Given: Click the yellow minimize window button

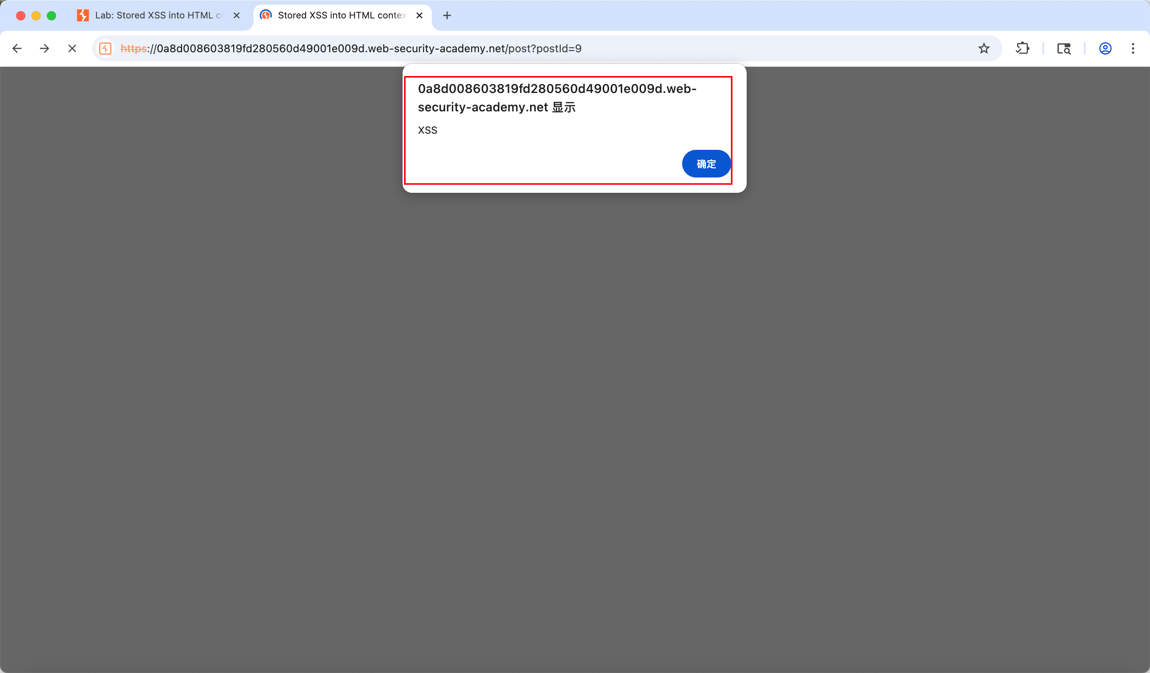Looking at the screenshot, I should tap(36, 15).
